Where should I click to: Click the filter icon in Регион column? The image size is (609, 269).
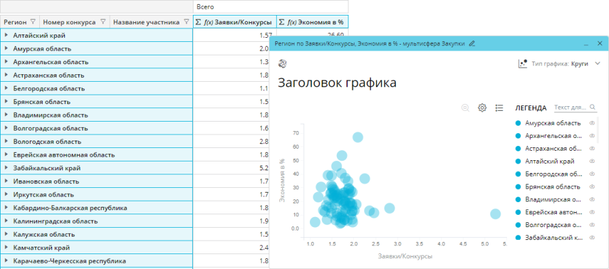click(32, 22)
